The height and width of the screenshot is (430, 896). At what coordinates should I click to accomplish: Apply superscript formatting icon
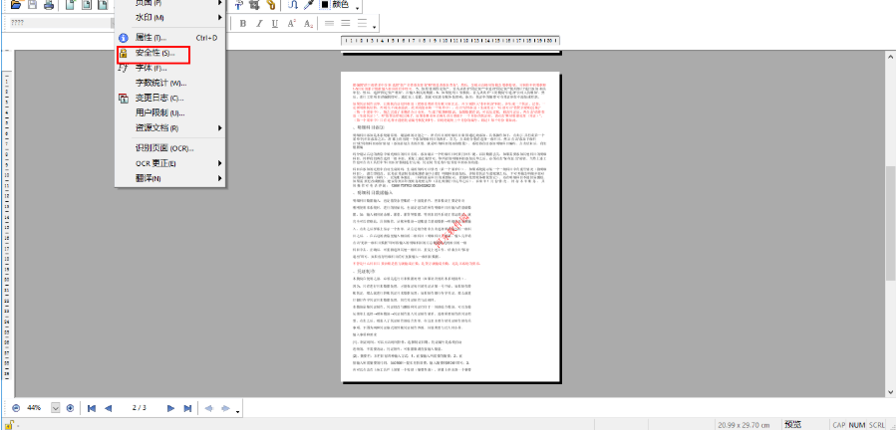(291, 24)
